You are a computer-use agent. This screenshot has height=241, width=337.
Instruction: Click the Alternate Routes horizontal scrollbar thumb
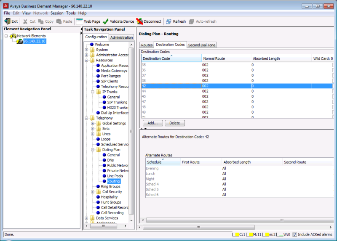point(240,220)
